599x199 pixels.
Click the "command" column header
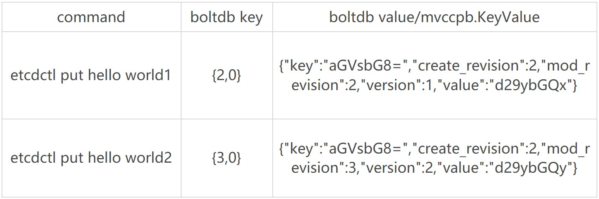pyautogui.click(x=91, y=17)
